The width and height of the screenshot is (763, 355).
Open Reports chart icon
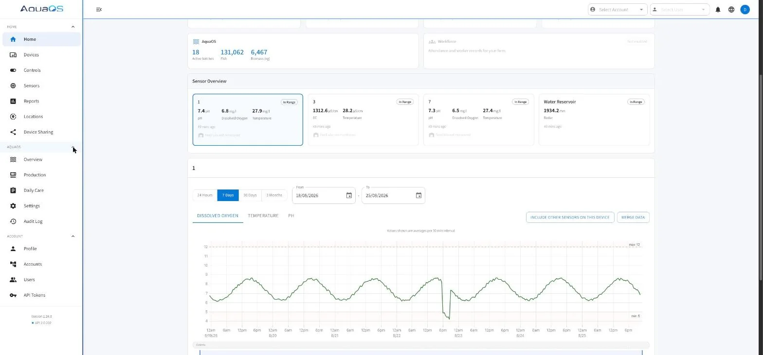tap(13, 101)
